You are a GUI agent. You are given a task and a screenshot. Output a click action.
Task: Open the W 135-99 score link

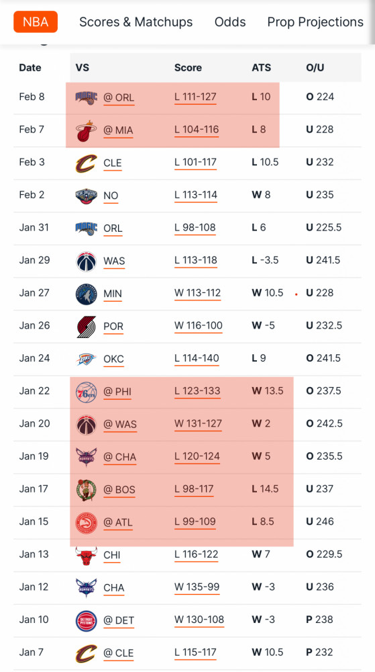pyautogui.click(x=197, y=587)
